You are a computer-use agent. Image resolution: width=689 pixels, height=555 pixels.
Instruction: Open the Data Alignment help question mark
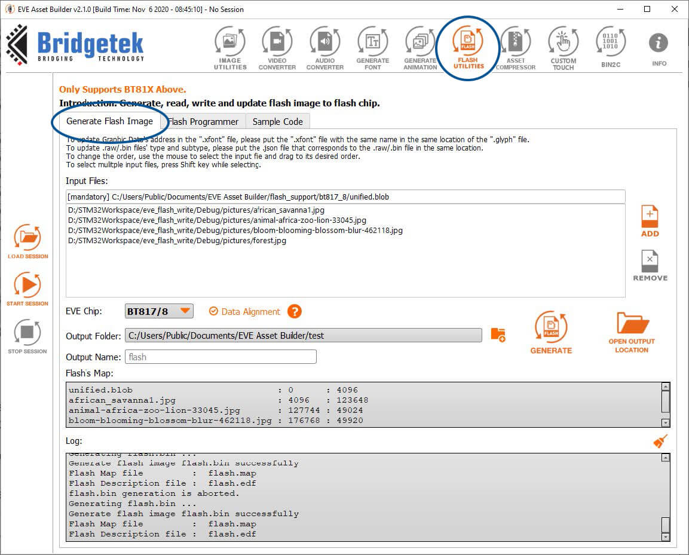pyautogui.click(x=295, y=312)
